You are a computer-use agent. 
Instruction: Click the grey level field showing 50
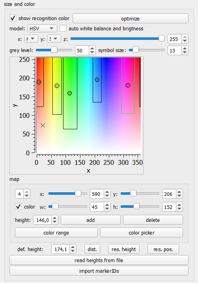point(82,50)
